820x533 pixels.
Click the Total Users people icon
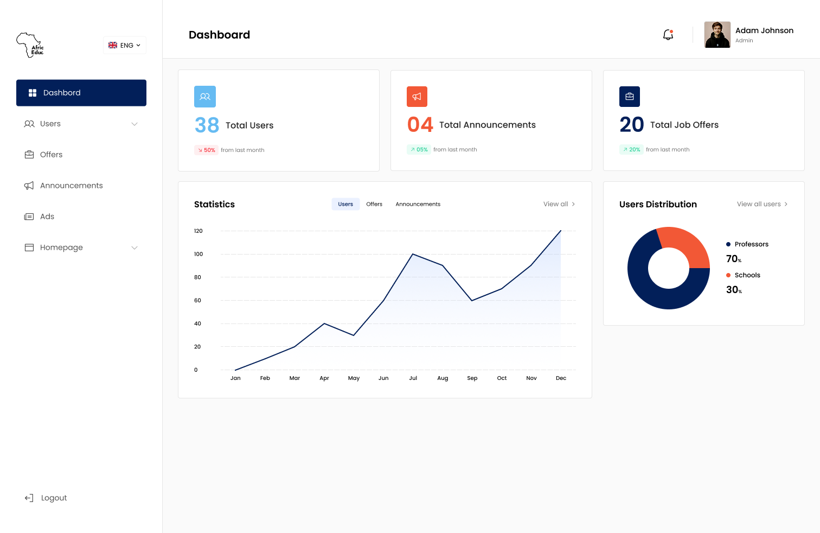(205, 97)
